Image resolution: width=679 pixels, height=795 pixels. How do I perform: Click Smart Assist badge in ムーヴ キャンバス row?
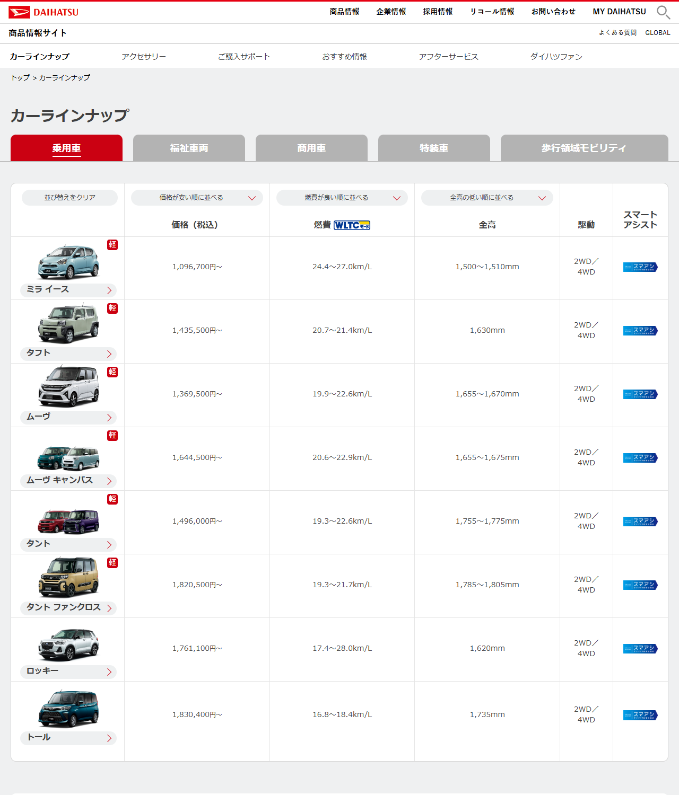pos(640,458)
